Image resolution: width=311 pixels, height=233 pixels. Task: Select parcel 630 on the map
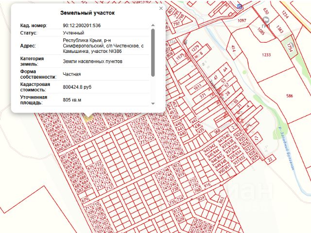click(266, 11)
